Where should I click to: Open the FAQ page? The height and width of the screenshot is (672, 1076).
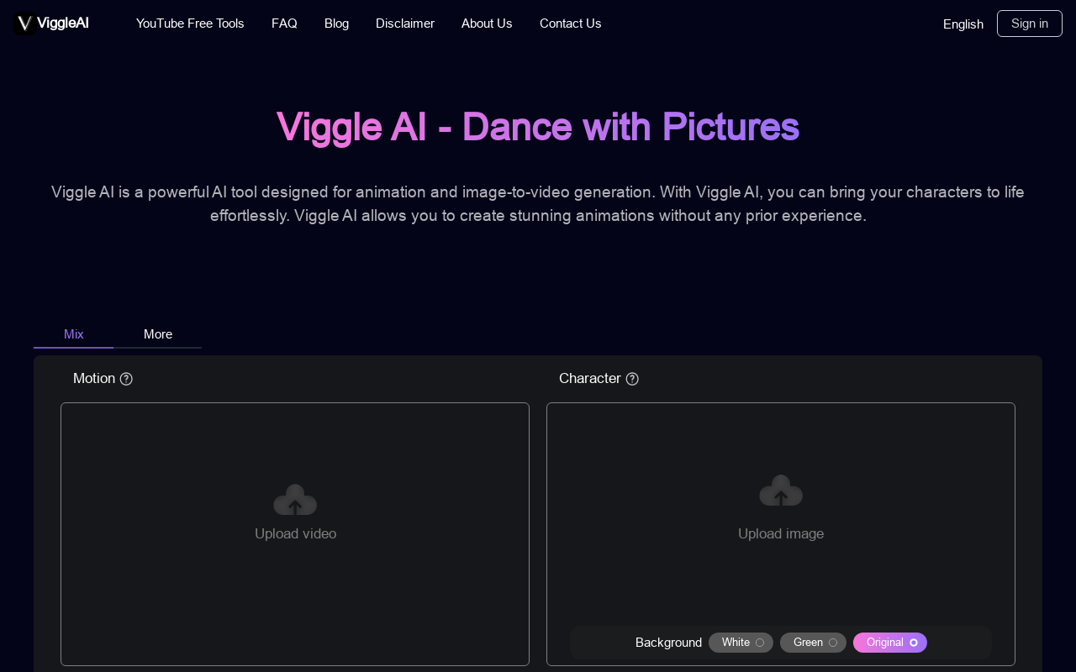[284, 24]
